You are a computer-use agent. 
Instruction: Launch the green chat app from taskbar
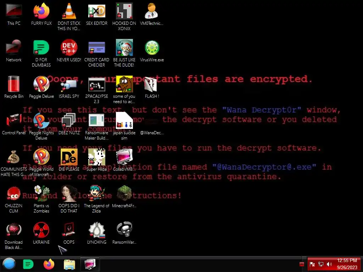click(28, 264)
